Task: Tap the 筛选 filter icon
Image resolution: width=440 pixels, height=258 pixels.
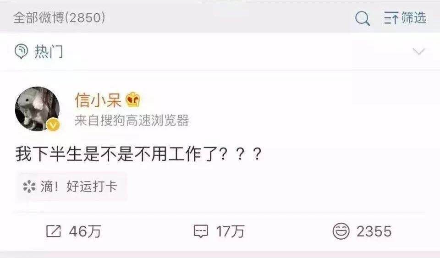Action: point(391,18)
